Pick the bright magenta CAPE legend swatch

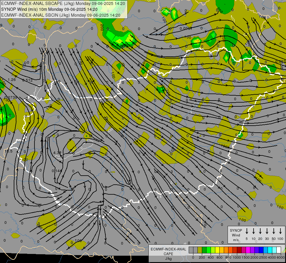coord(248,250)
